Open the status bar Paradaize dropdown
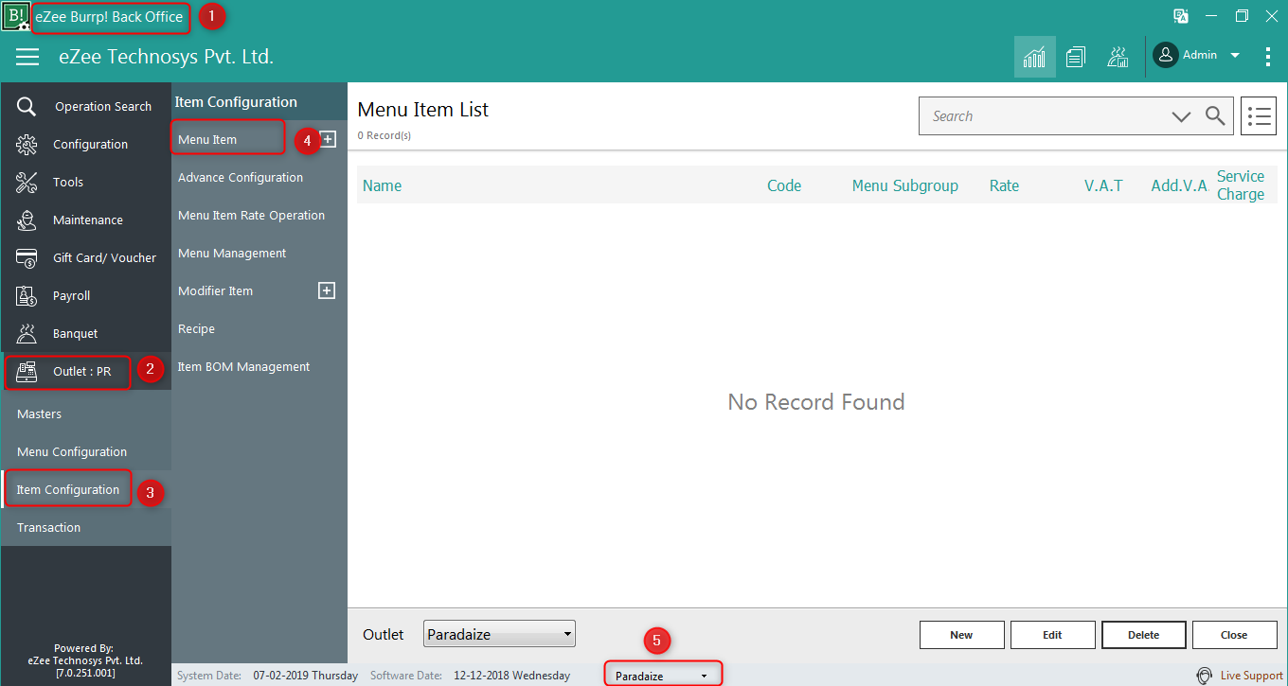The width and height of the screenshot is (1288, 686). click(x=663, y=676)
